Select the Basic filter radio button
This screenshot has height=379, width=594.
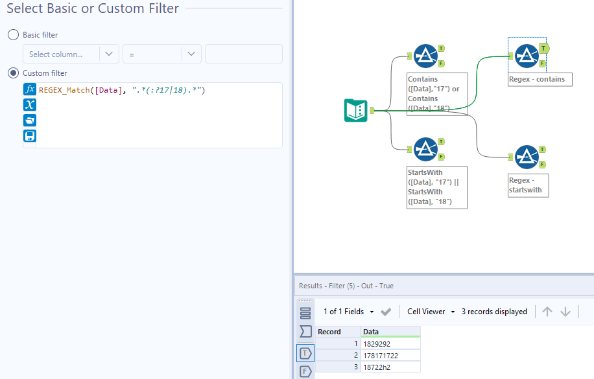pyautogui.click(x=13, y=35)
